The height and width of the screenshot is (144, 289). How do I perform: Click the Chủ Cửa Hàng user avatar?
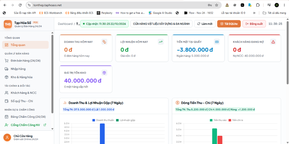tap(7, 137)
